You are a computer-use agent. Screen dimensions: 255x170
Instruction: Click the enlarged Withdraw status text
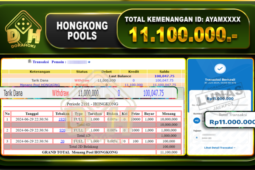pyautogui.click(x=60, y=93)
